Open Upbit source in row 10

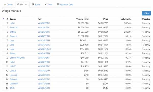12,62
